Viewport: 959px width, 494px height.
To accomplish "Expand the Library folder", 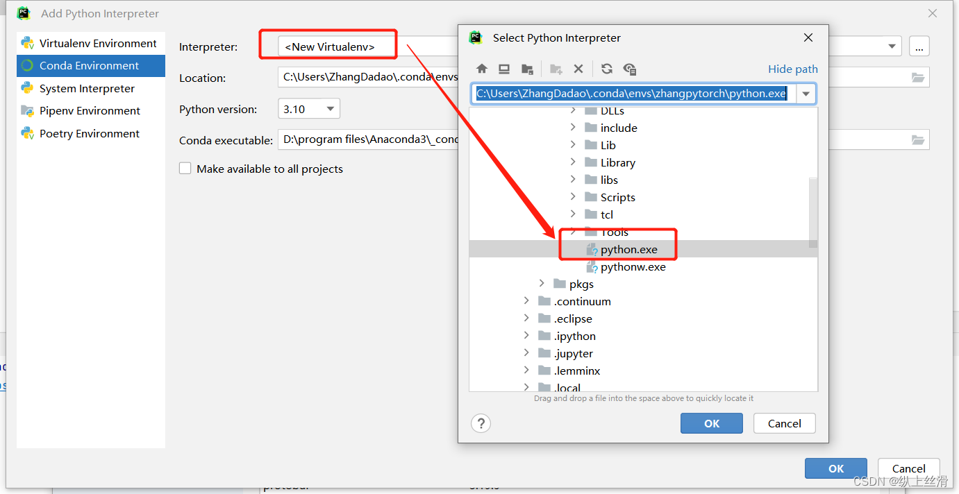I will [x=573, y=162].
